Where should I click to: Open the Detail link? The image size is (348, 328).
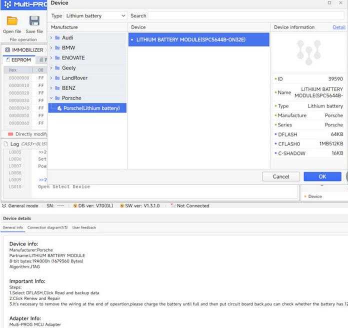pos(338,27)
